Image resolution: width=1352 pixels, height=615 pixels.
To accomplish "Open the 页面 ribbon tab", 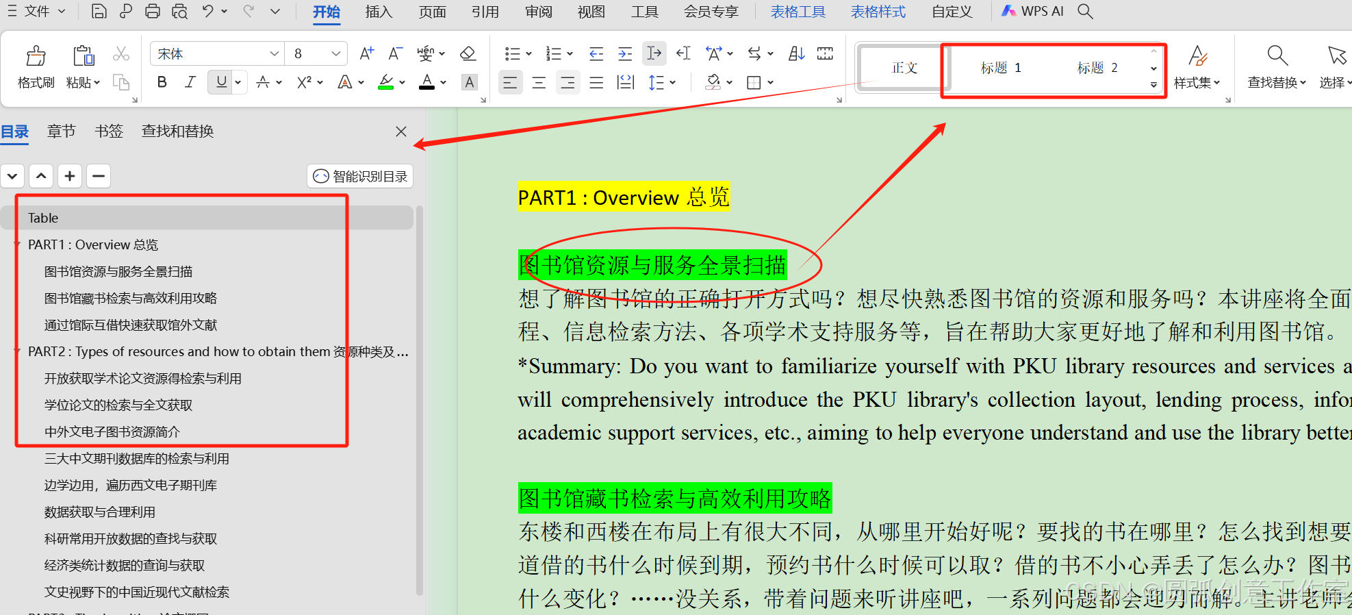I will point(432,12).
